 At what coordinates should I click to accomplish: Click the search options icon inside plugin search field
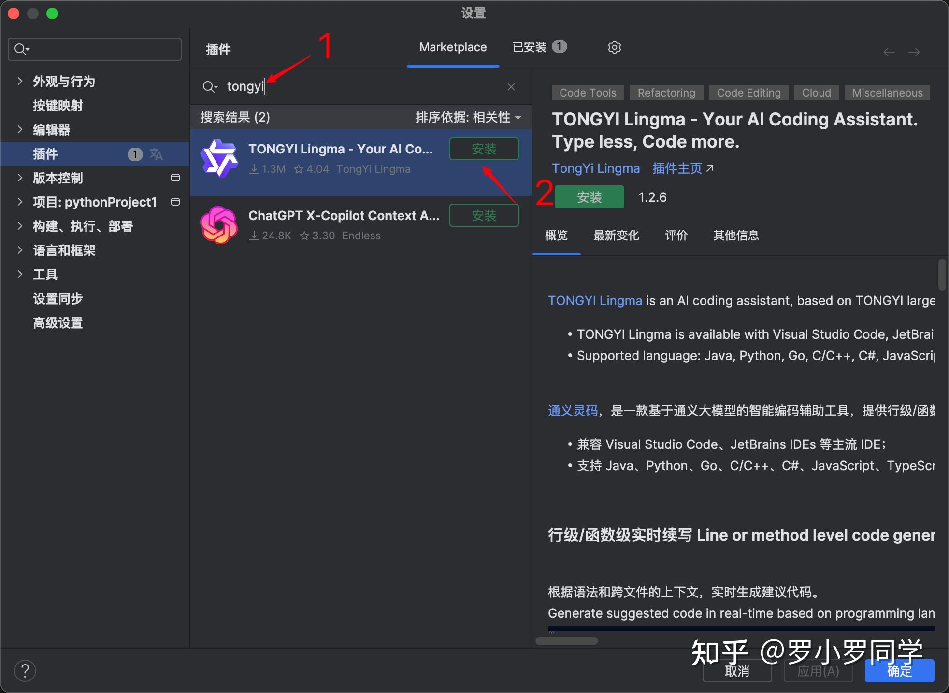pyautogui.click(x=210, y=87)
